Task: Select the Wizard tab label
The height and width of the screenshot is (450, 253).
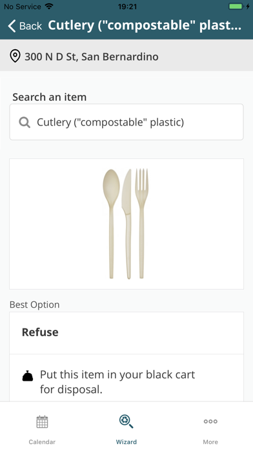Action: point(126,442)
